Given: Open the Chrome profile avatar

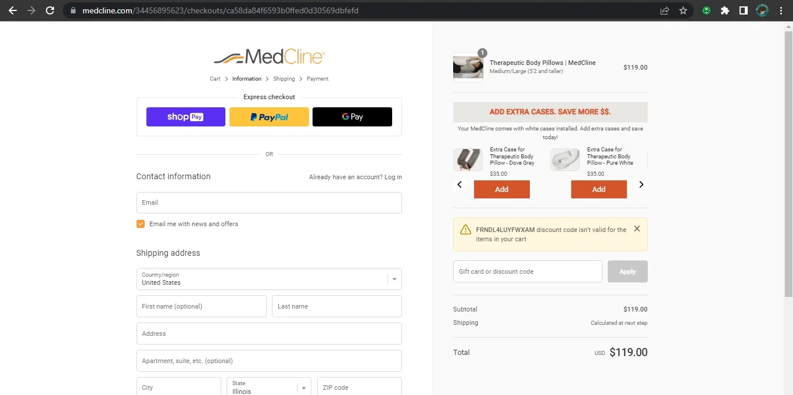Looking at the screenshot, I should click(762, 10).
